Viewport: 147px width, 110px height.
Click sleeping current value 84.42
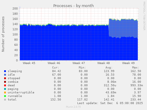(56, 71)
